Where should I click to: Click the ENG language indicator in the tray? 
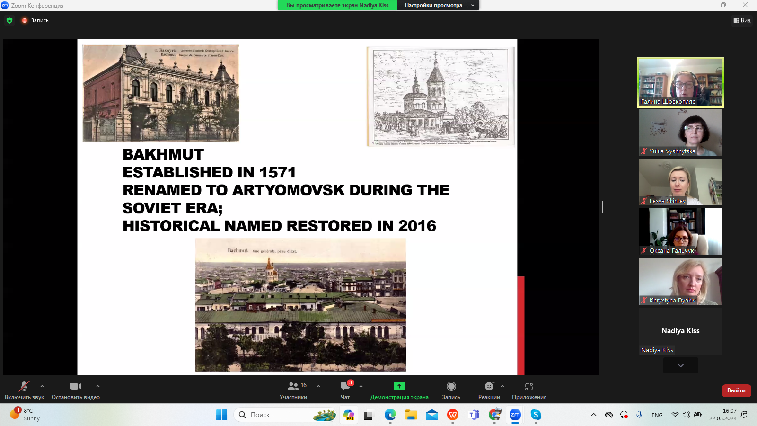(x=657, y=415)
